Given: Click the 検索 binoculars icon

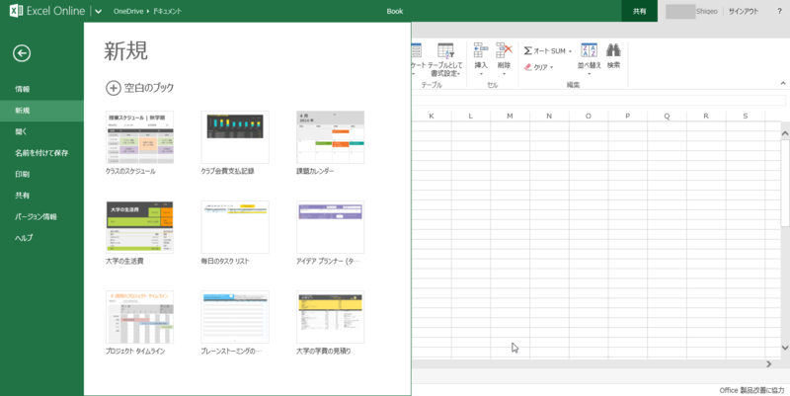Looking at the screenshot, I should 613,50.
